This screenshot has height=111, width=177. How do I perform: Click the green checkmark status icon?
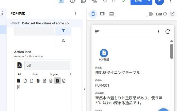(x=124, y=1)
